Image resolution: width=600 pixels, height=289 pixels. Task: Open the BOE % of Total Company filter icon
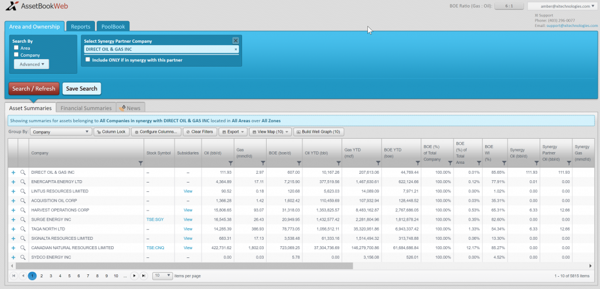coord(450,163)
